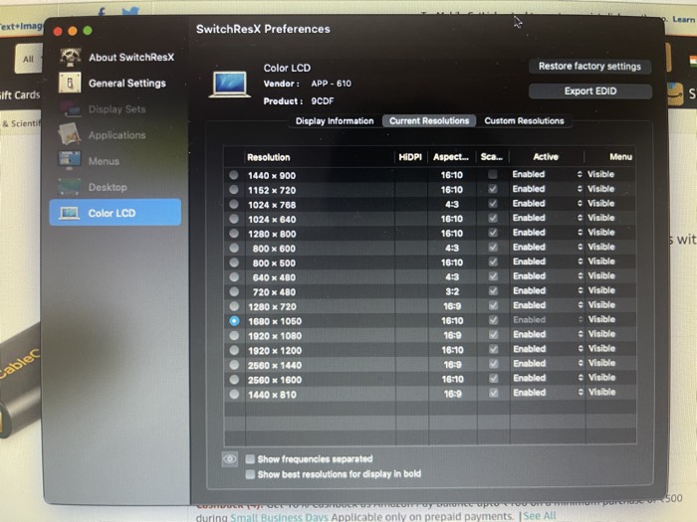
Task: Select the 1440 × 810 resolution radio button
Action: (x=234, y=394)
